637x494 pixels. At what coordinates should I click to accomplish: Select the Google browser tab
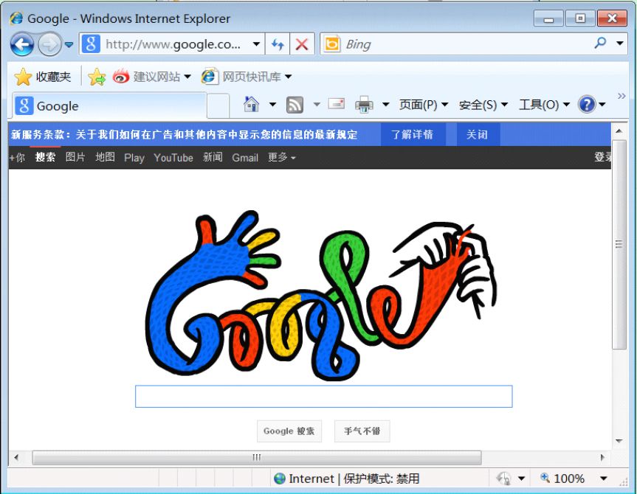coord(109,106)
